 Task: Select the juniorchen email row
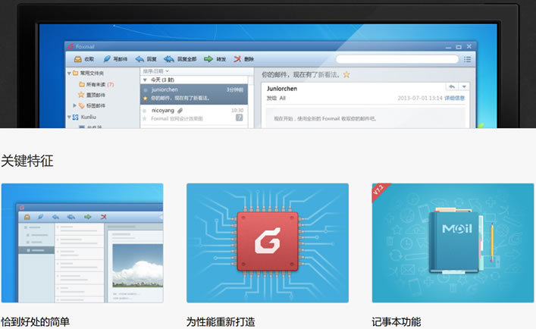pyautogui.click(x=194, y=94)
